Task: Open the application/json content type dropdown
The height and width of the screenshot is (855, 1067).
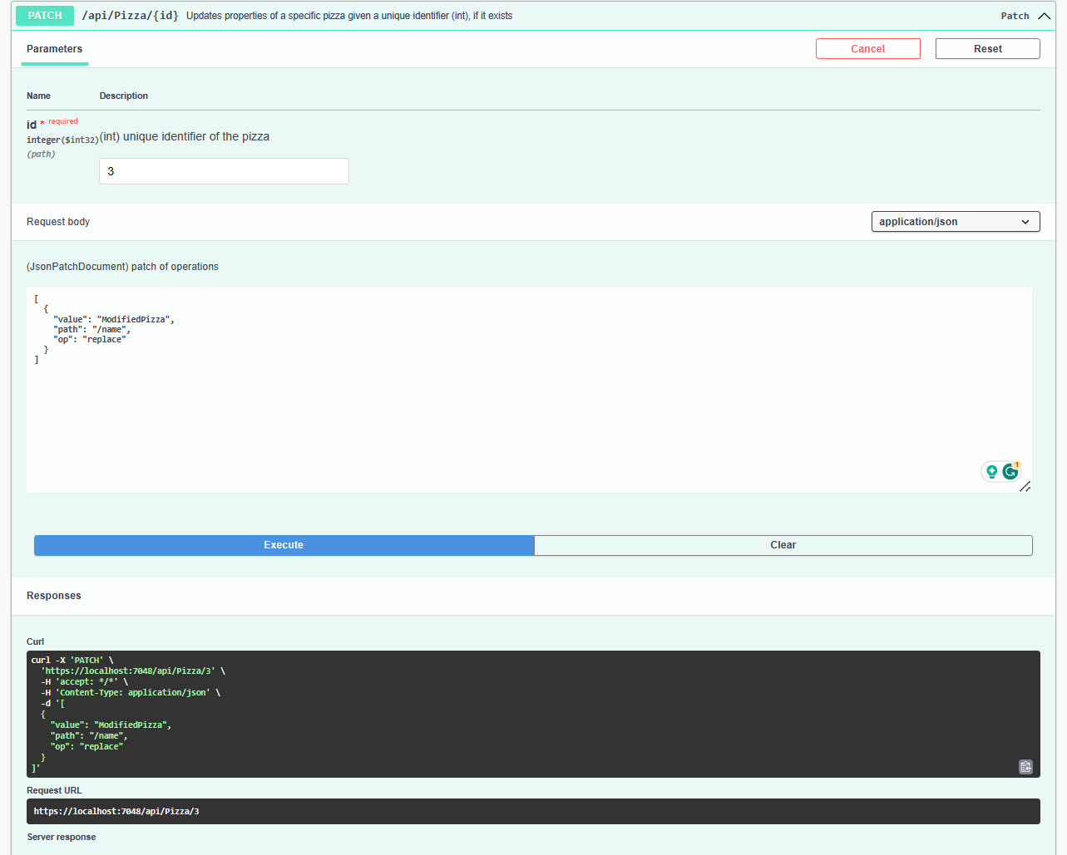Action: (x=955, y=222)
